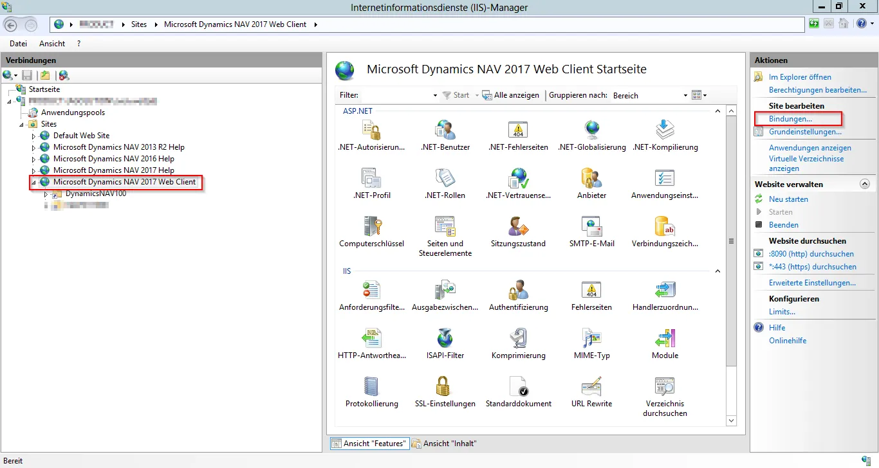The image size is (879, 468).
Task: Open the .NET-Globalisierung feature
Action: click(592, 136)
